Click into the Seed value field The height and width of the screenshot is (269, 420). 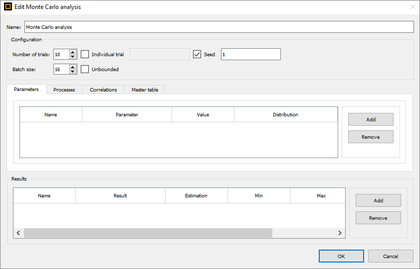pos(251,54)
